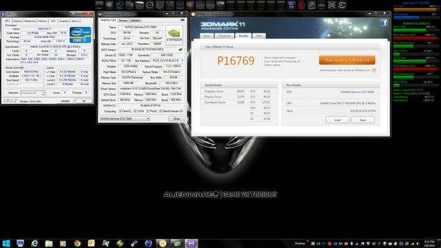This screenshot has height=248, width=441.
Task: Switch to Advanced tab in 3DMark 11
Action: click(225, 36)
